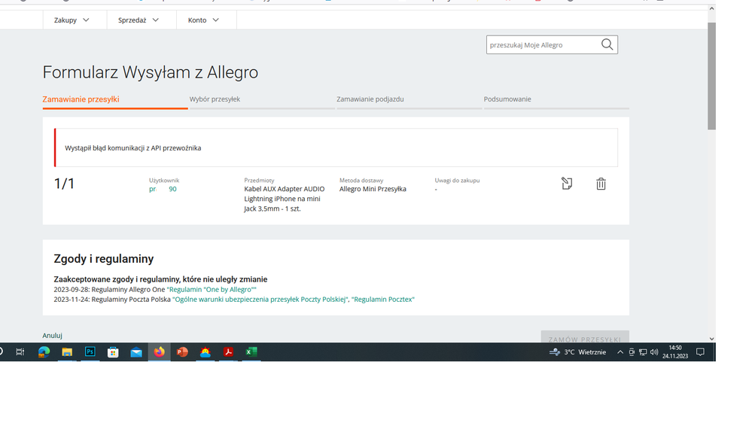Switch to Photoshop in the taskbar
This screenshot has width=752, height=423.
point(90,351)
